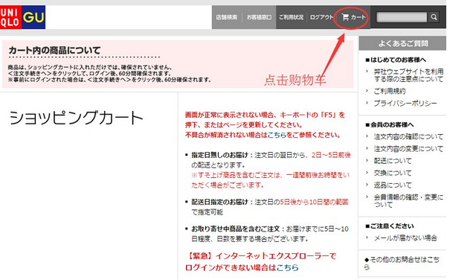Open the 交換について FAQ link

point(393,173)
